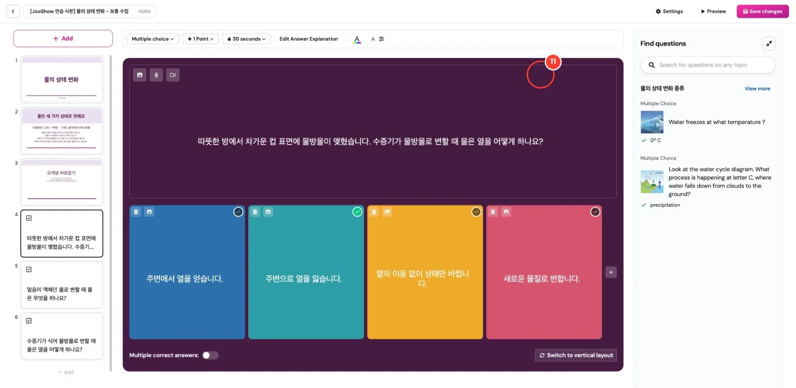Viewport: 796px width, 388px height.
Task: Focus the question search field
Action: [707, 65]
